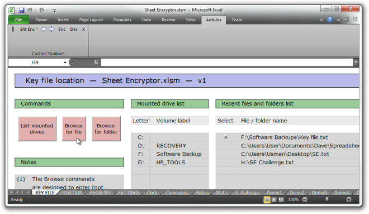Open the Stats sheet tab
This screenshot has height=214, width=369.
point(221,193)
